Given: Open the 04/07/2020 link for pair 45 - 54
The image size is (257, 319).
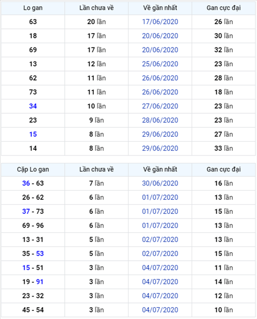Looking at the screenshot, I should click(160, 309).
